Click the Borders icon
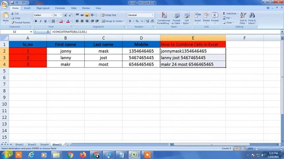Image resolution: width=284 pixels, height=159 pixels. tap(53, 21)
